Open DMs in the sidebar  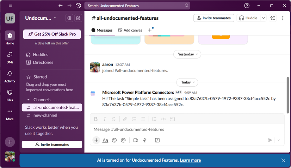[x=10, y=58]
